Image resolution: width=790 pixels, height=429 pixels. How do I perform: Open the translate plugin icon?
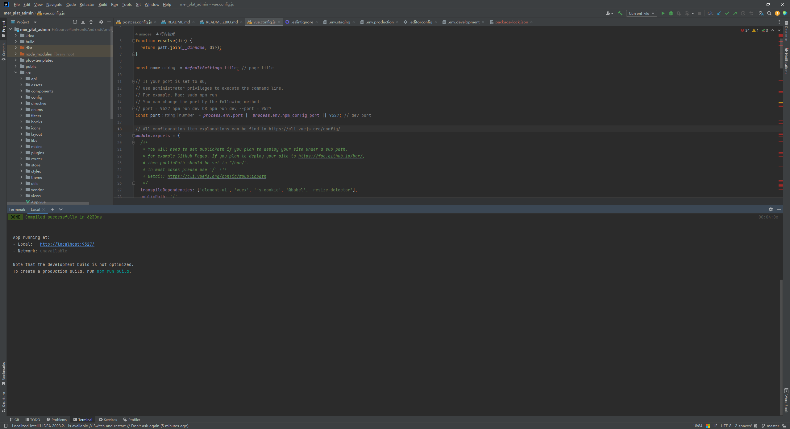pos(761,13)
